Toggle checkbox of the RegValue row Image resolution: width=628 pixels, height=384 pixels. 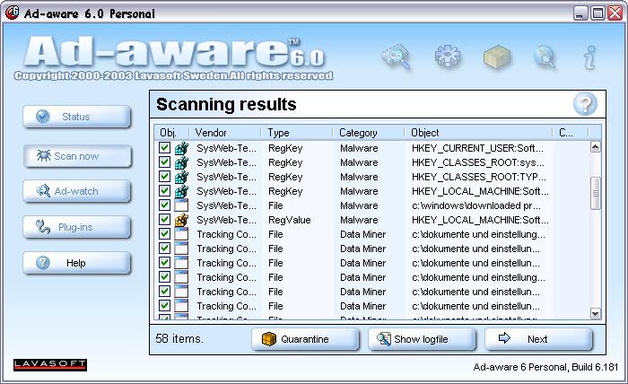click(164, 220)
